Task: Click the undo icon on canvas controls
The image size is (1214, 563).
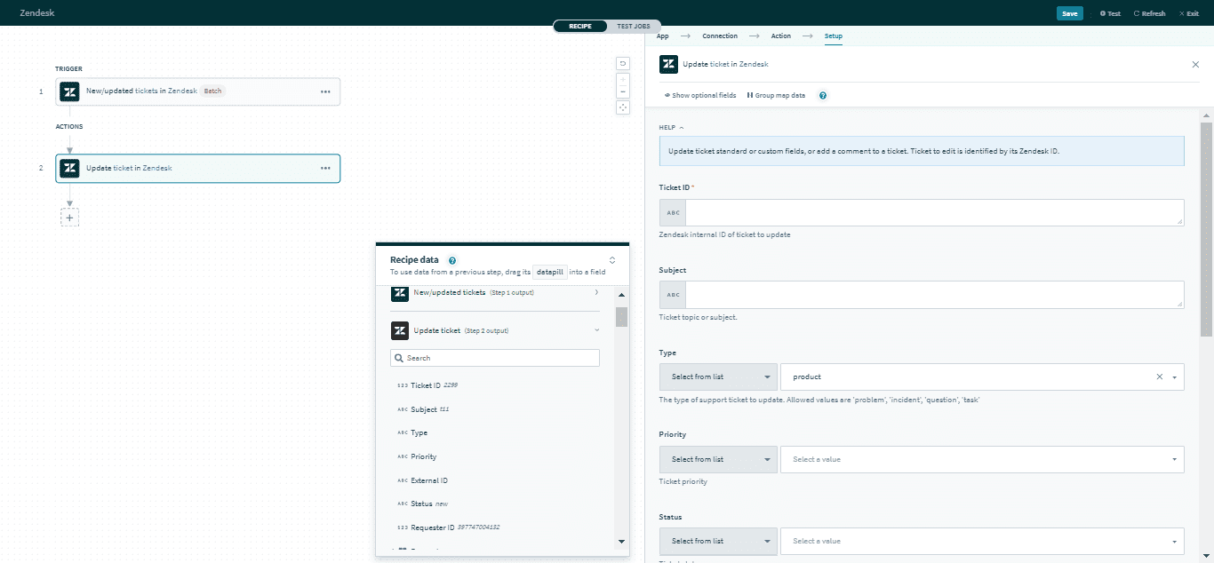Action: pos(623,63)
